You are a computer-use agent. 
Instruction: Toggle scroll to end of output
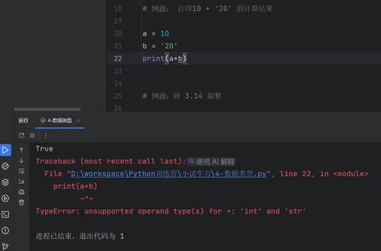pyautogui.click(x=21, y=181)
